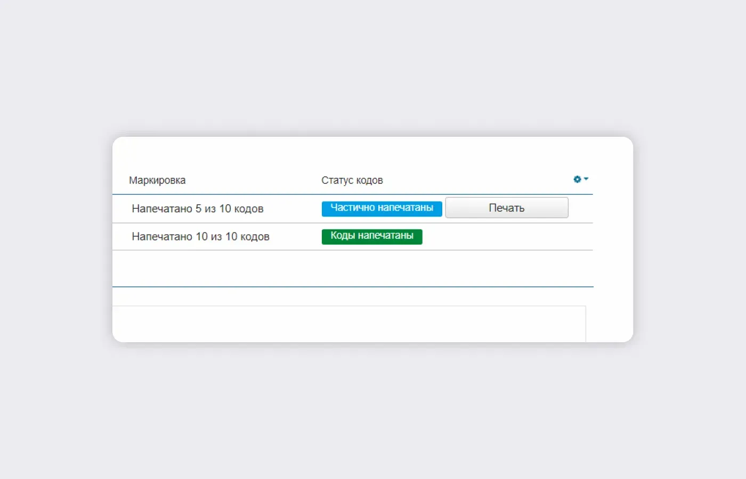Select the Напечатано 10 из 10 кодов text
746x479 pixels.
200,236
